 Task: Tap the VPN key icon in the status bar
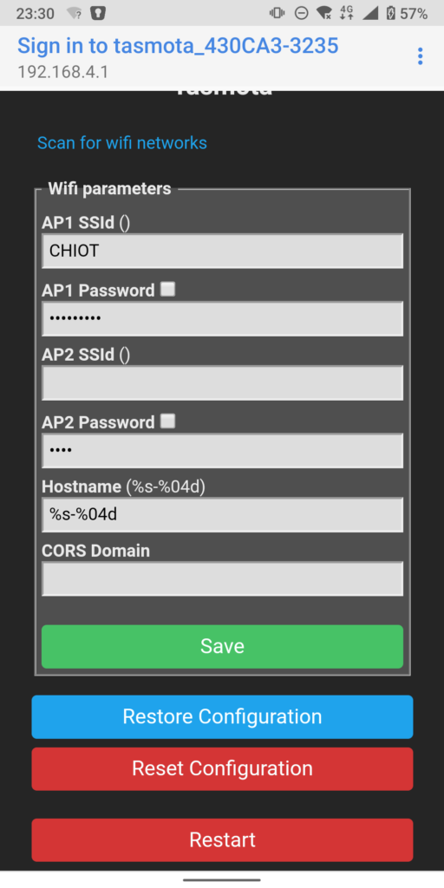pyautogui.click(x=98, y=13)
